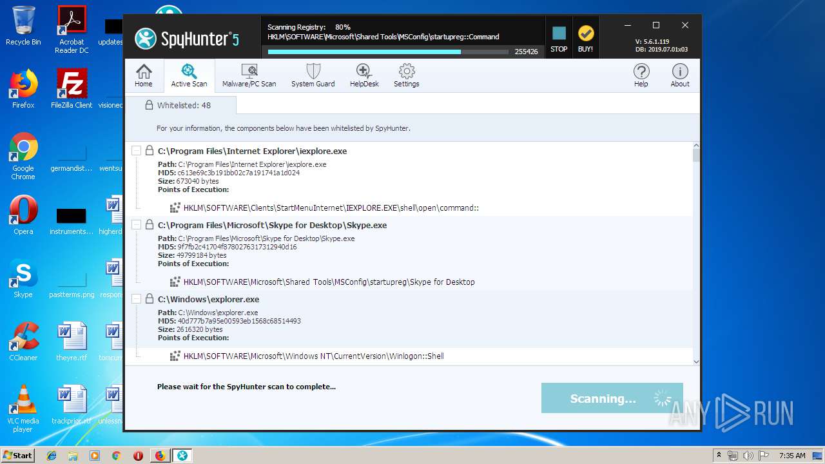The image size is (825, 464).
Task: Switch to the Active Scan view
Action: (x=189, y=75)
